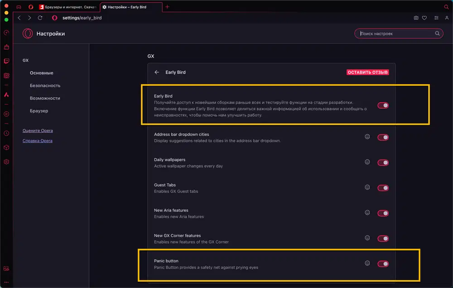
Task: Open GX Control speedometer sidebar icon
Action: coord(6,33)
